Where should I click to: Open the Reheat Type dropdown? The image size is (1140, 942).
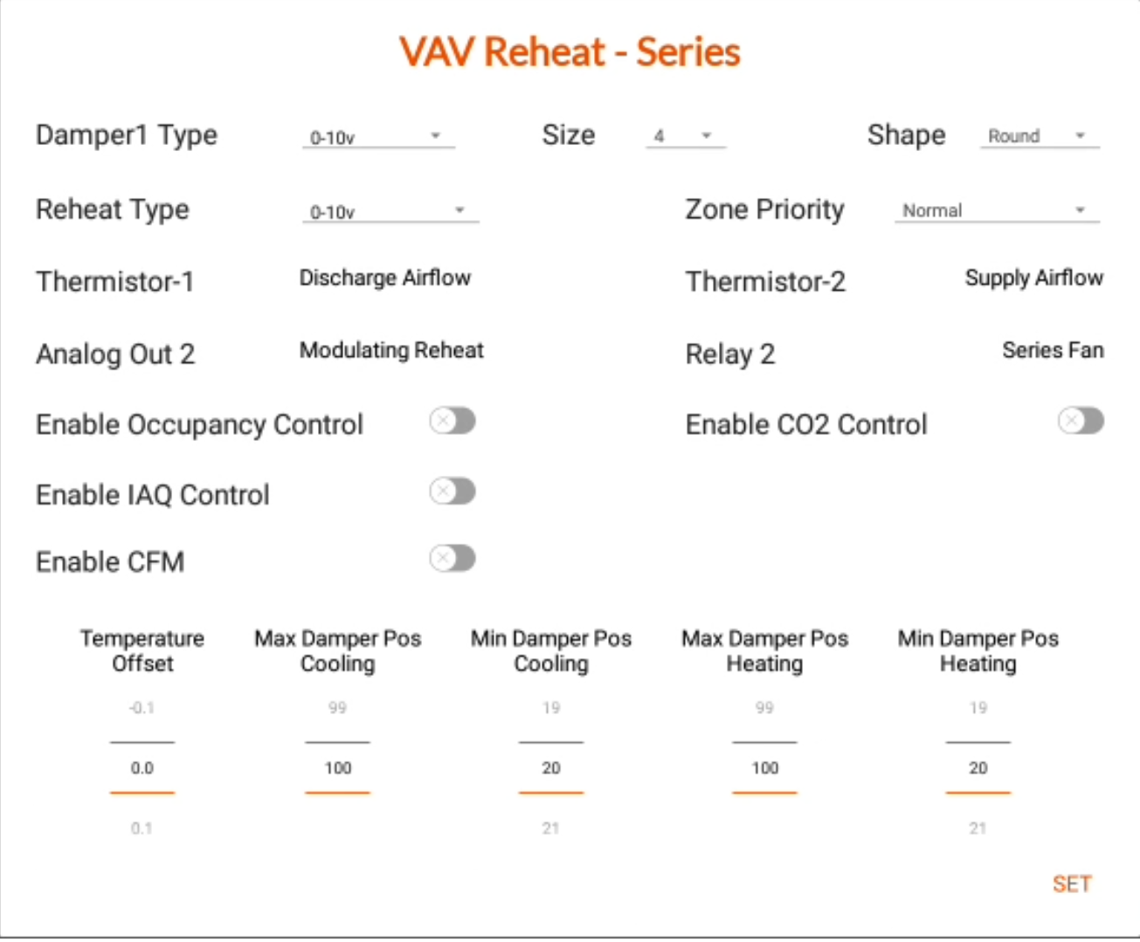coord(390,211)
